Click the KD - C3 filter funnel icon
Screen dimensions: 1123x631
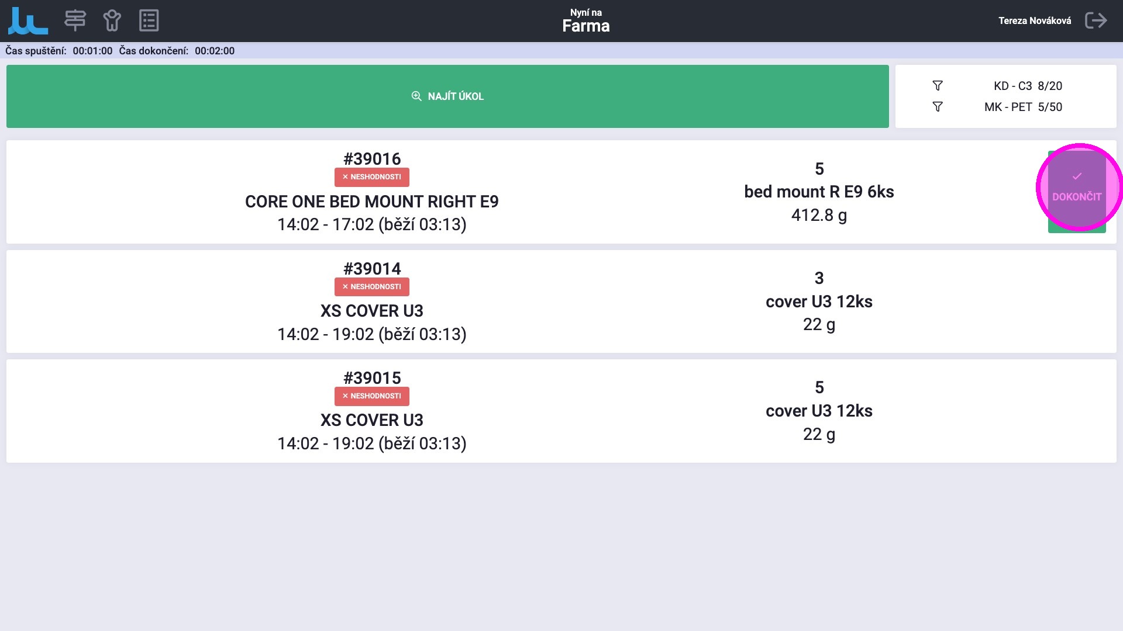point(938,86)
